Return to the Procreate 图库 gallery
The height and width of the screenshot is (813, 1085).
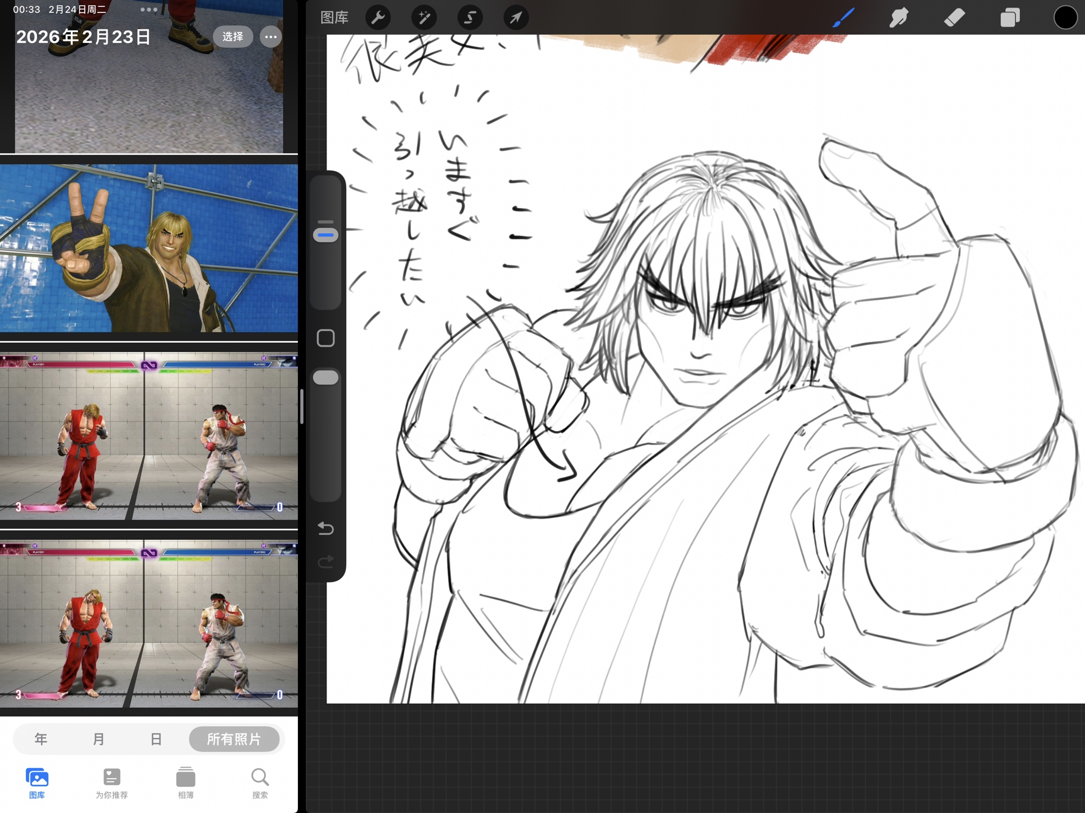[334, 18]
